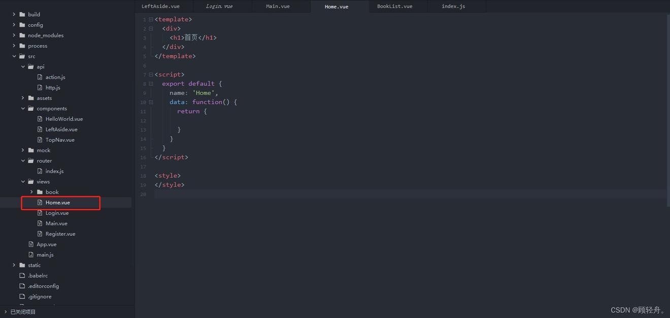Screen dimensions: 670x318
Task: Click the main.js file icon
Action: [31, 255]
